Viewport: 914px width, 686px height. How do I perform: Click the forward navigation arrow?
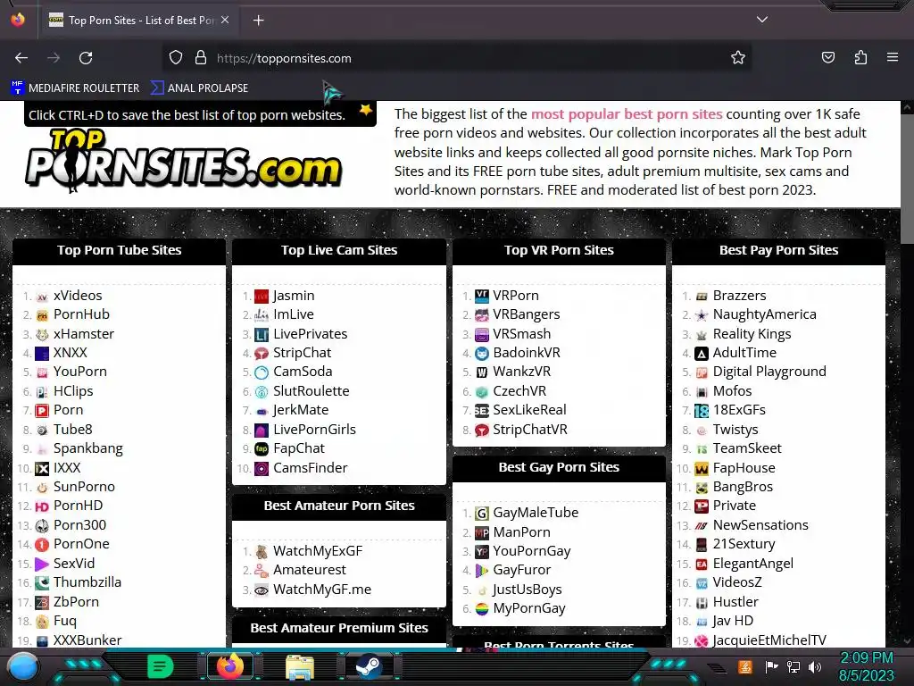[x=54, y=58]
